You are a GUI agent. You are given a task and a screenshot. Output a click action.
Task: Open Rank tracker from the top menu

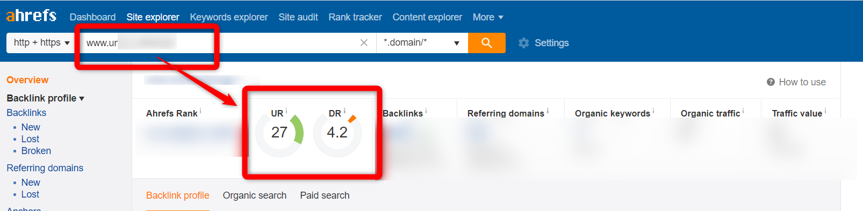pyautogui.click(x=355, y=17)
